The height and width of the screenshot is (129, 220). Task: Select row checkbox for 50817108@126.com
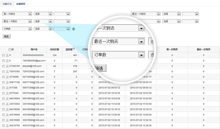[4, 82]
